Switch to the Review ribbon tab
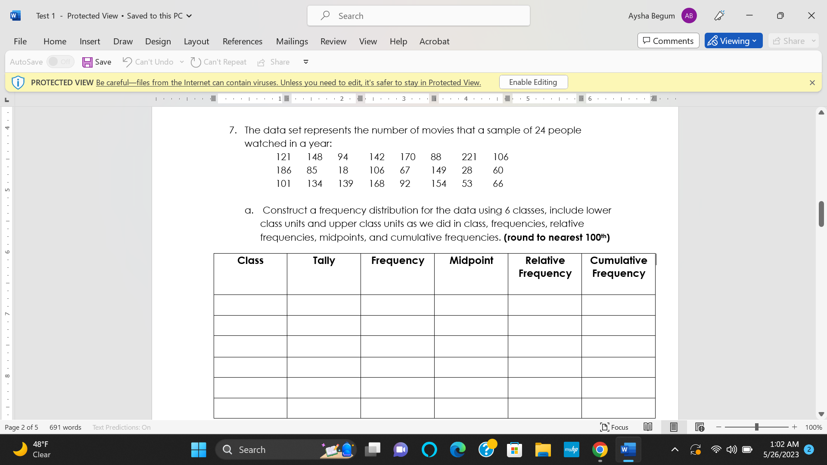Screen dimensions: 827x465 point(333,41)
